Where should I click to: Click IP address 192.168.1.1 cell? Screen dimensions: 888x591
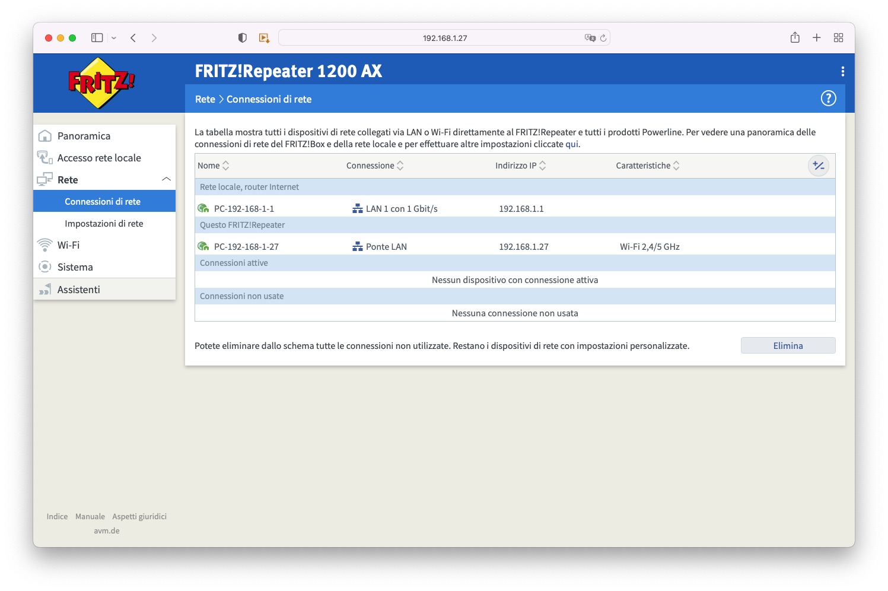521,209
